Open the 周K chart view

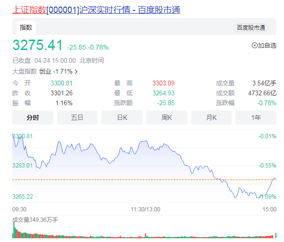(167, 117)
